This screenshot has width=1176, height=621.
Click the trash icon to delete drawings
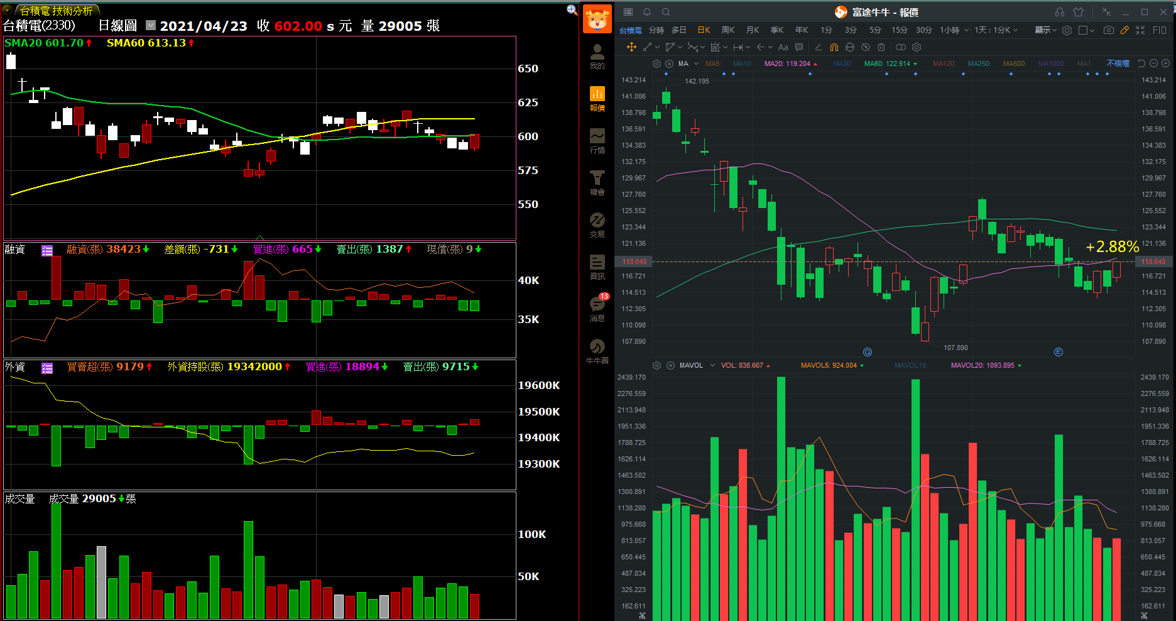881,47
